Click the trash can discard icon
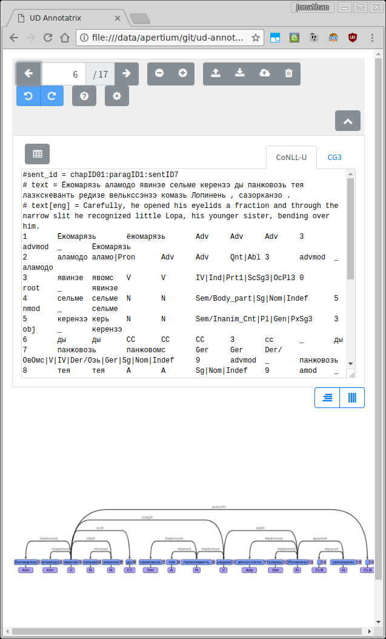Image resolution: width=386 pixels, height=639 pixels. tap(288, 74)
